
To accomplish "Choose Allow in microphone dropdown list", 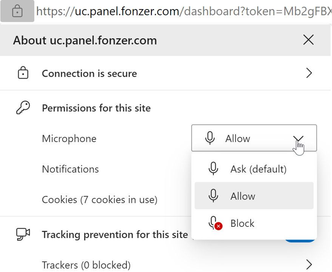I will coord(254,196).
